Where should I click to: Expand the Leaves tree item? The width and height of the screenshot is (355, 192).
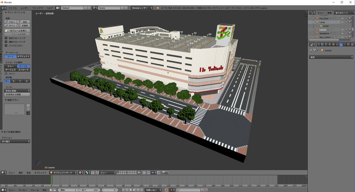[313, 30]
